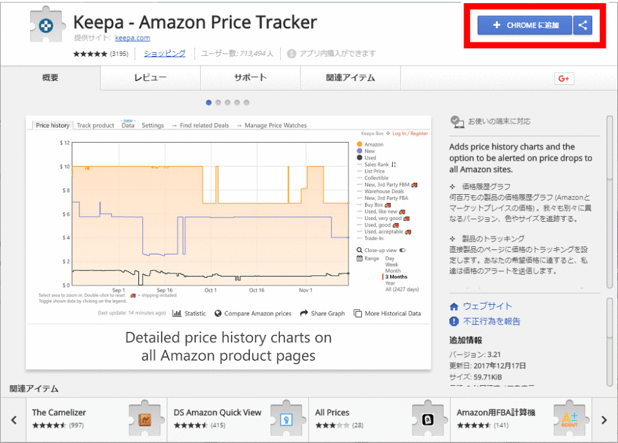Viewport: 618px width, 443px height.
Task: Click the blue share icon beside CHROME に追加
Action: point(583,25)
